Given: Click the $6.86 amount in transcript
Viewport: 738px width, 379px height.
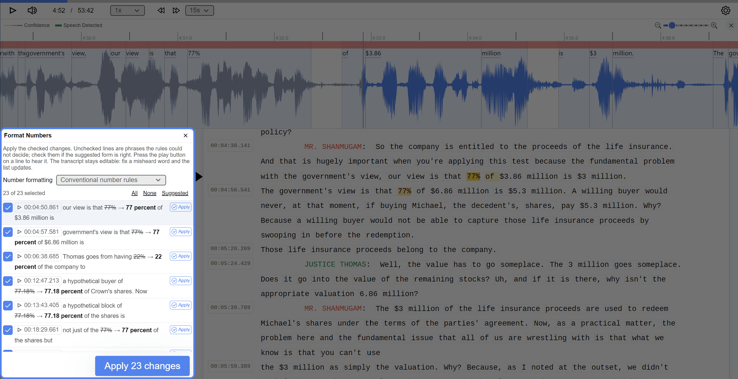Looking at the screenshot, I should [x=442, y=191].
